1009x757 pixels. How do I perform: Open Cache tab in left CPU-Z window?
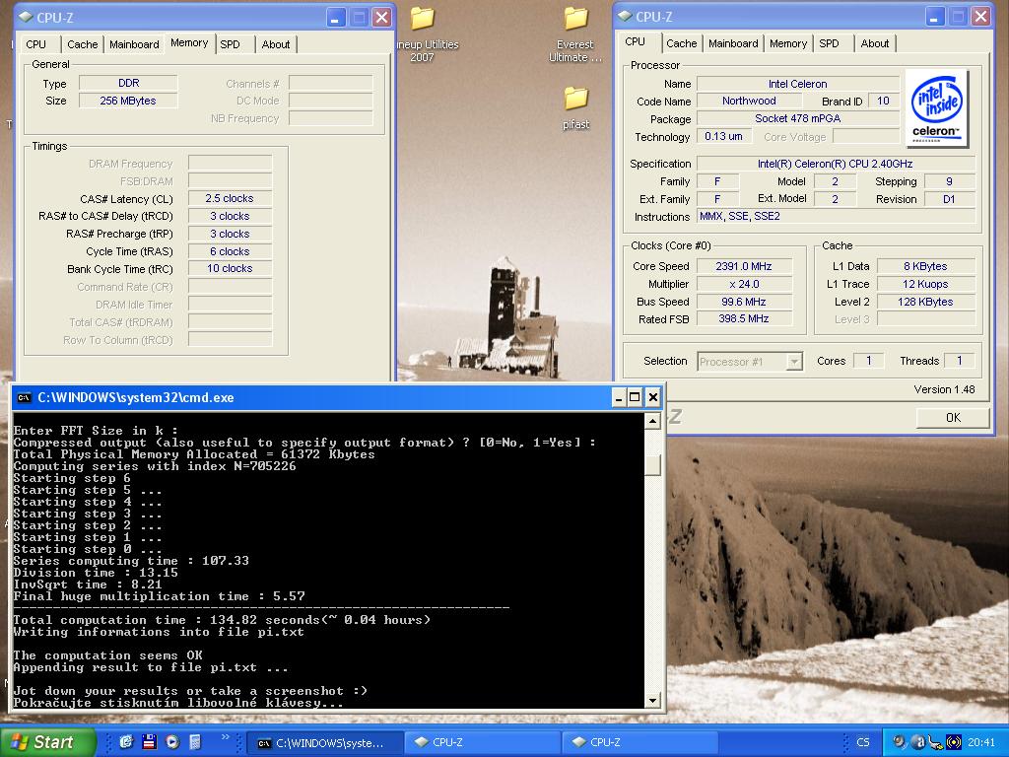coord(83,44)
